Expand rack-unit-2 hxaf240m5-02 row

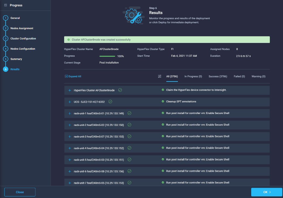[x=70, y=125]
